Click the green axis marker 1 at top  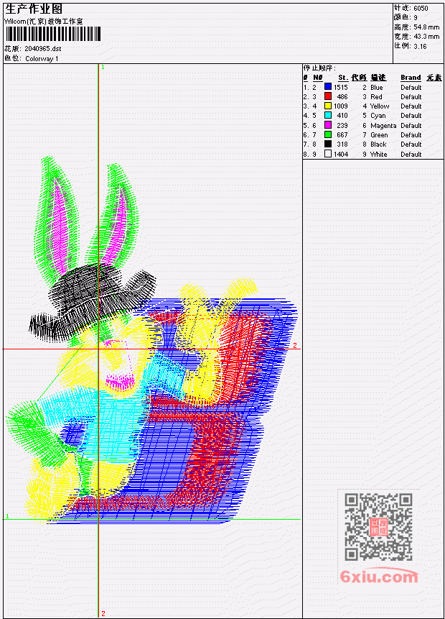coord(103,68)
